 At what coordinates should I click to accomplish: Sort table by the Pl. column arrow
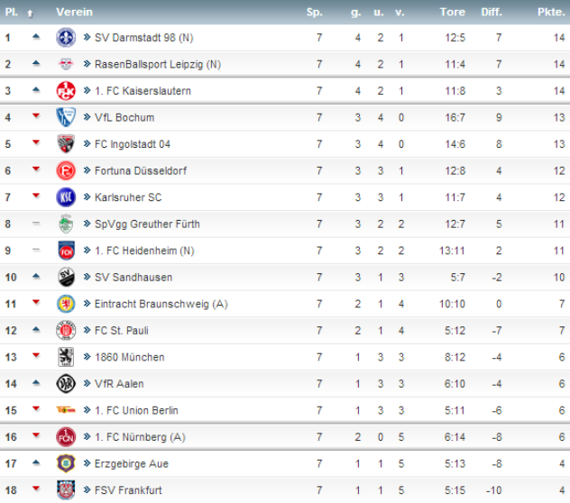(x=30, y=13)
